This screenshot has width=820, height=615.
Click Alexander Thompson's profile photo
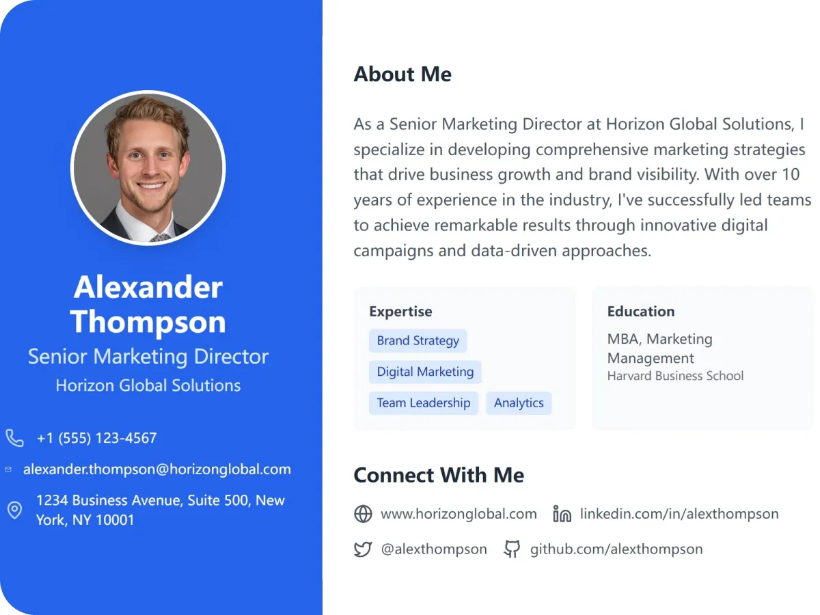pos(148,168)
